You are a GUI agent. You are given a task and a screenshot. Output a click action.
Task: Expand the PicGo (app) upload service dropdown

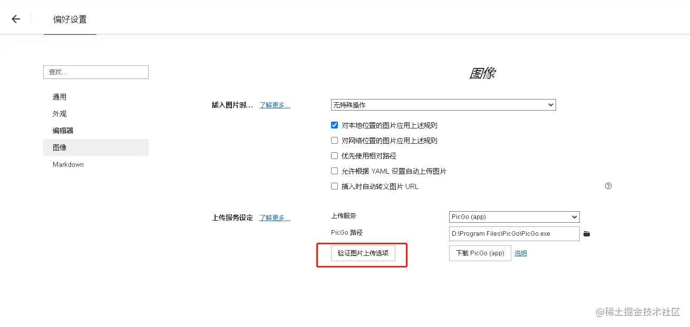point(514,217)
